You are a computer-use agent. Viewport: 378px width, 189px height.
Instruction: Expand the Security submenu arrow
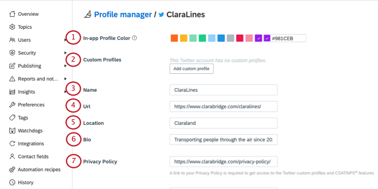[65, 53]
